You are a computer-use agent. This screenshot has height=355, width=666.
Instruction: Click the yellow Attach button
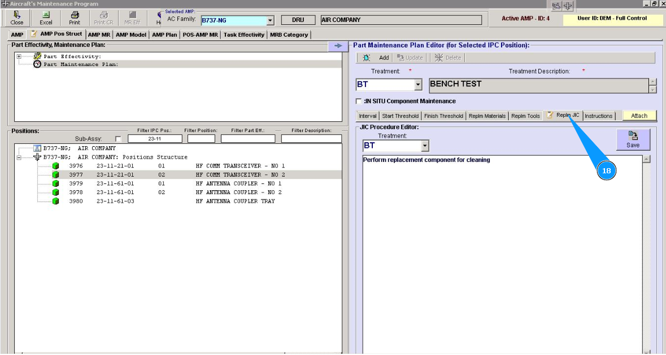click(639, 116)
